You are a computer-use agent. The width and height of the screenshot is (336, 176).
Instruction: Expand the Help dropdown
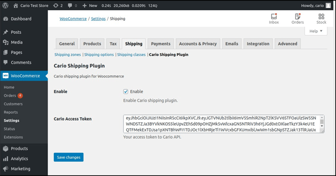tap(316, 31)
